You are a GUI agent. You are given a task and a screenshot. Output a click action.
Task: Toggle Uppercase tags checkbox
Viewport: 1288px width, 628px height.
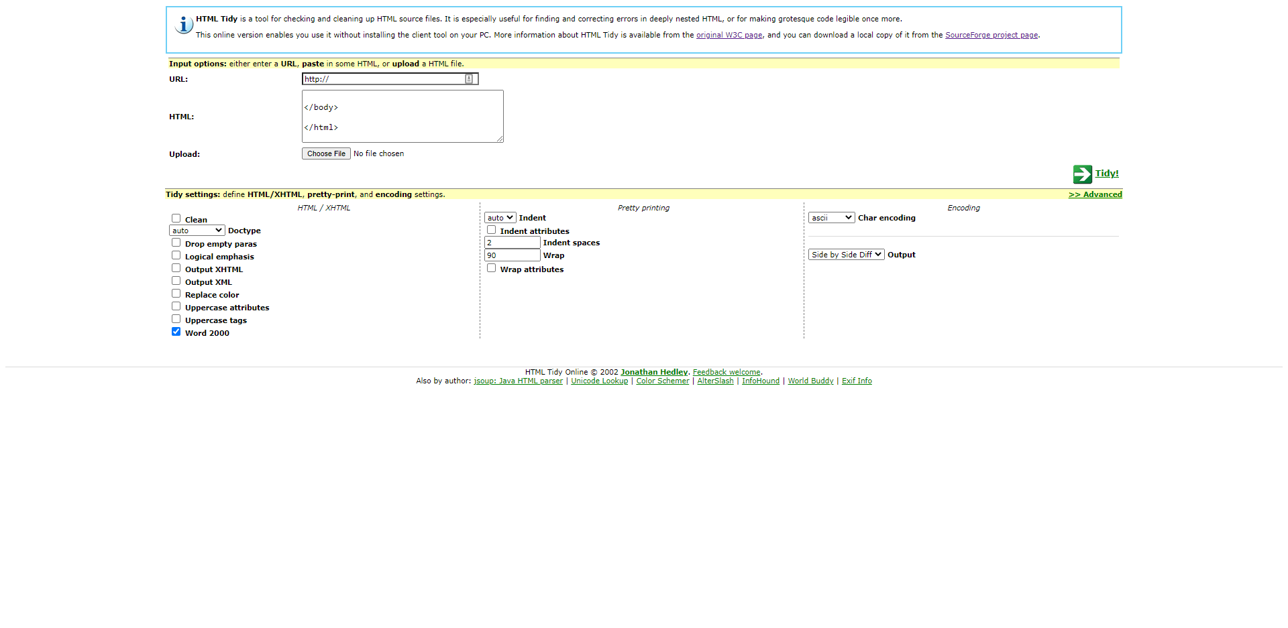point(176,319)
